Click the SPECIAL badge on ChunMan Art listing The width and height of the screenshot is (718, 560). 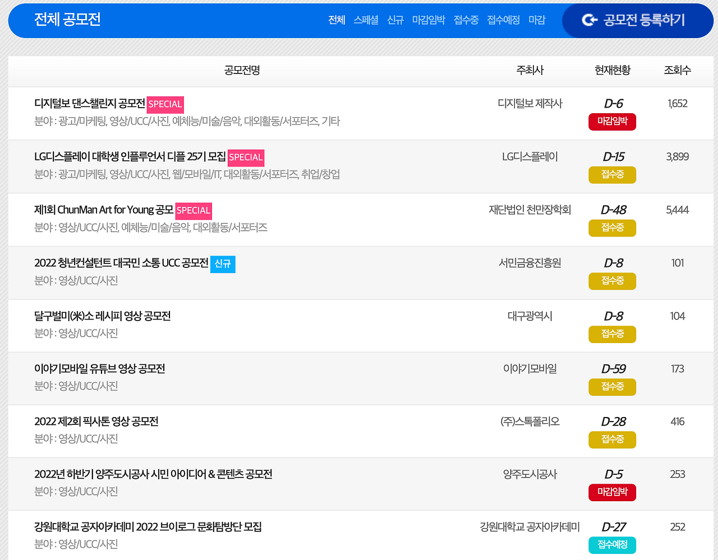[x=194, y=211]
